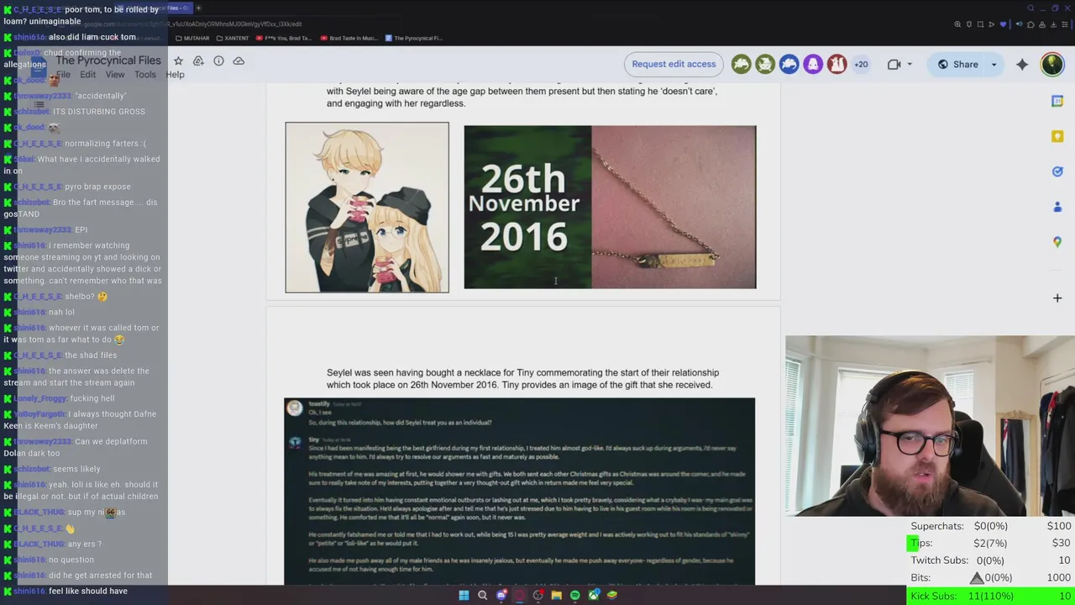Viewport: 1075px width, 605px height.
Task: Click the red anonymous viewer avatar
Action: click(836, 64)
